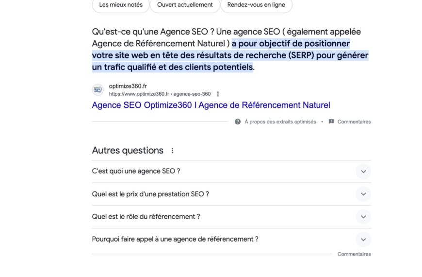Expand chevron for "Pourquoi faire appel à une agence"
Viewport: 422px width, 277px height.
point(363,239)
